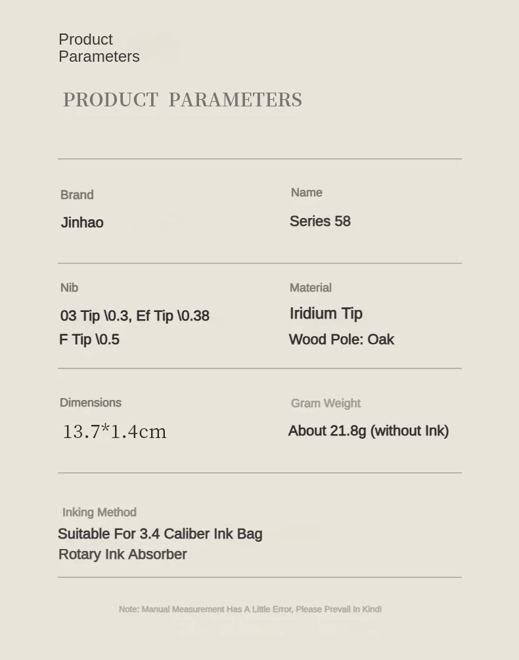Click the 'Rotary Ink Absorber' text
The height and width of the screenshot is (660, 519).
(x=122, y=554)
